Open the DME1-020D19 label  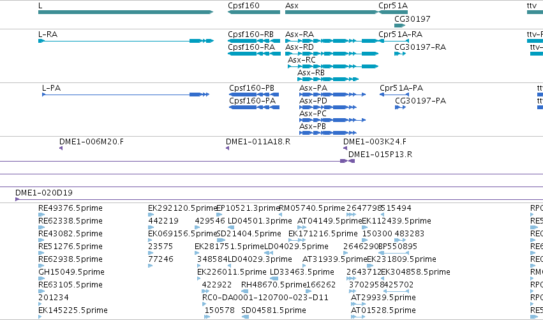[44, 193]
